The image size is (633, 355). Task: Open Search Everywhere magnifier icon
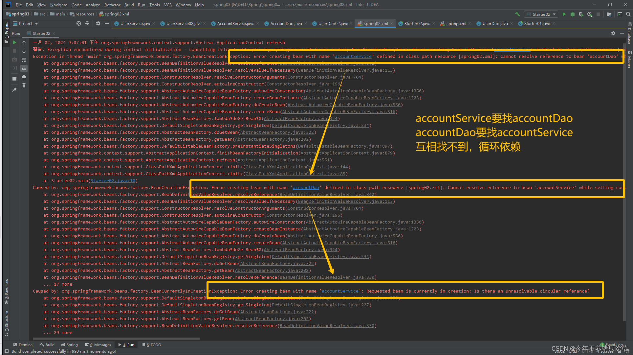pos(628,14)
